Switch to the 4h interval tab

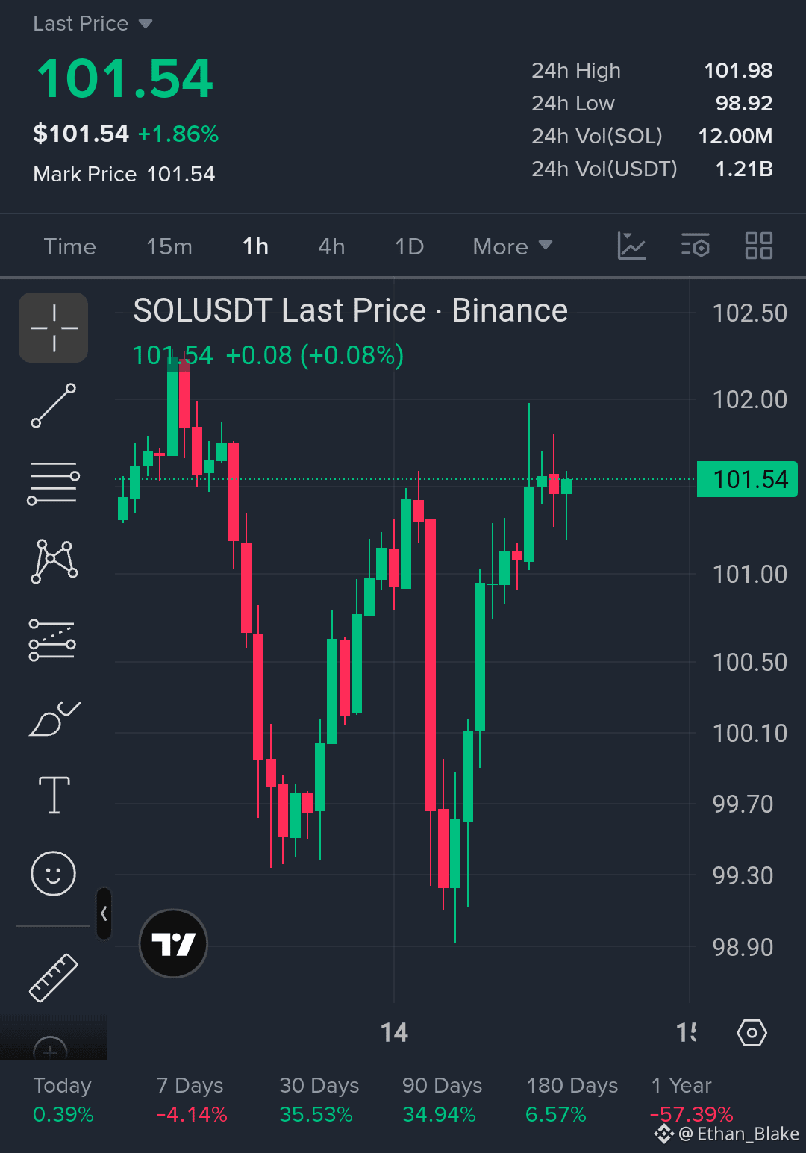[331, 246]
